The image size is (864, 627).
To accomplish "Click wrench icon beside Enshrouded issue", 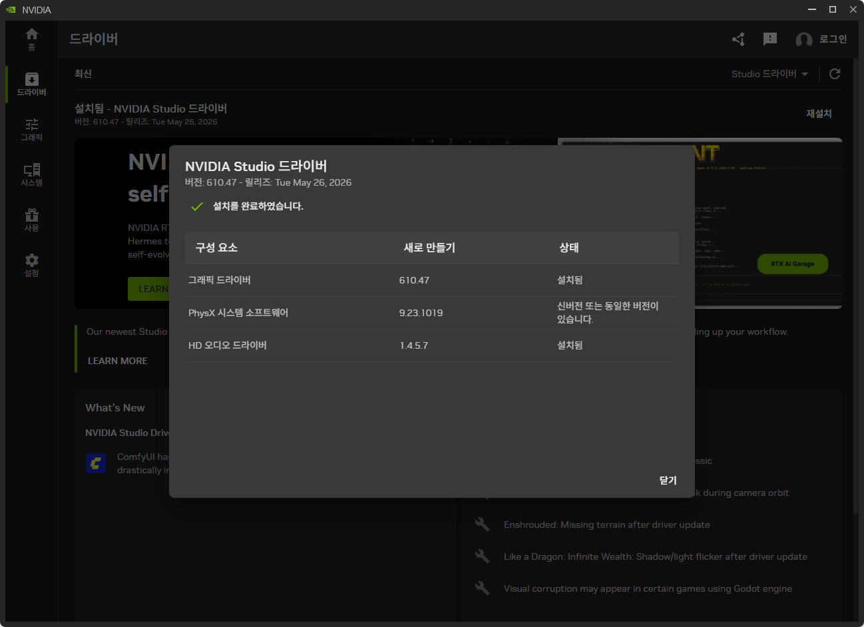I will (x=483, y=524).
